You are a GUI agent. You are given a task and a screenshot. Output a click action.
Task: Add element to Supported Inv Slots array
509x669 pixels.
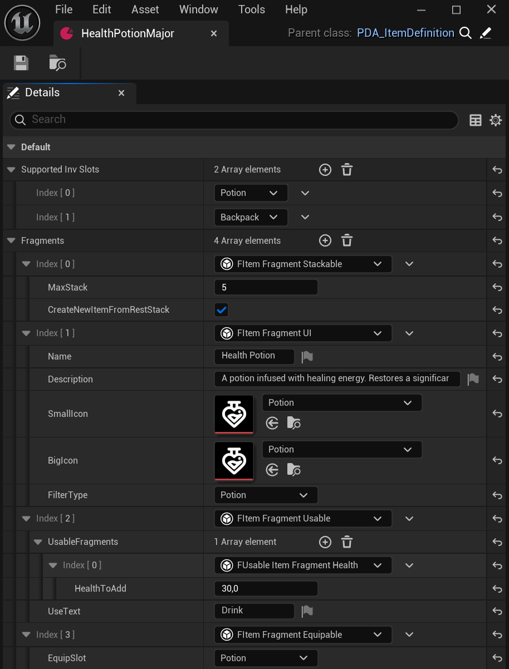325,170
